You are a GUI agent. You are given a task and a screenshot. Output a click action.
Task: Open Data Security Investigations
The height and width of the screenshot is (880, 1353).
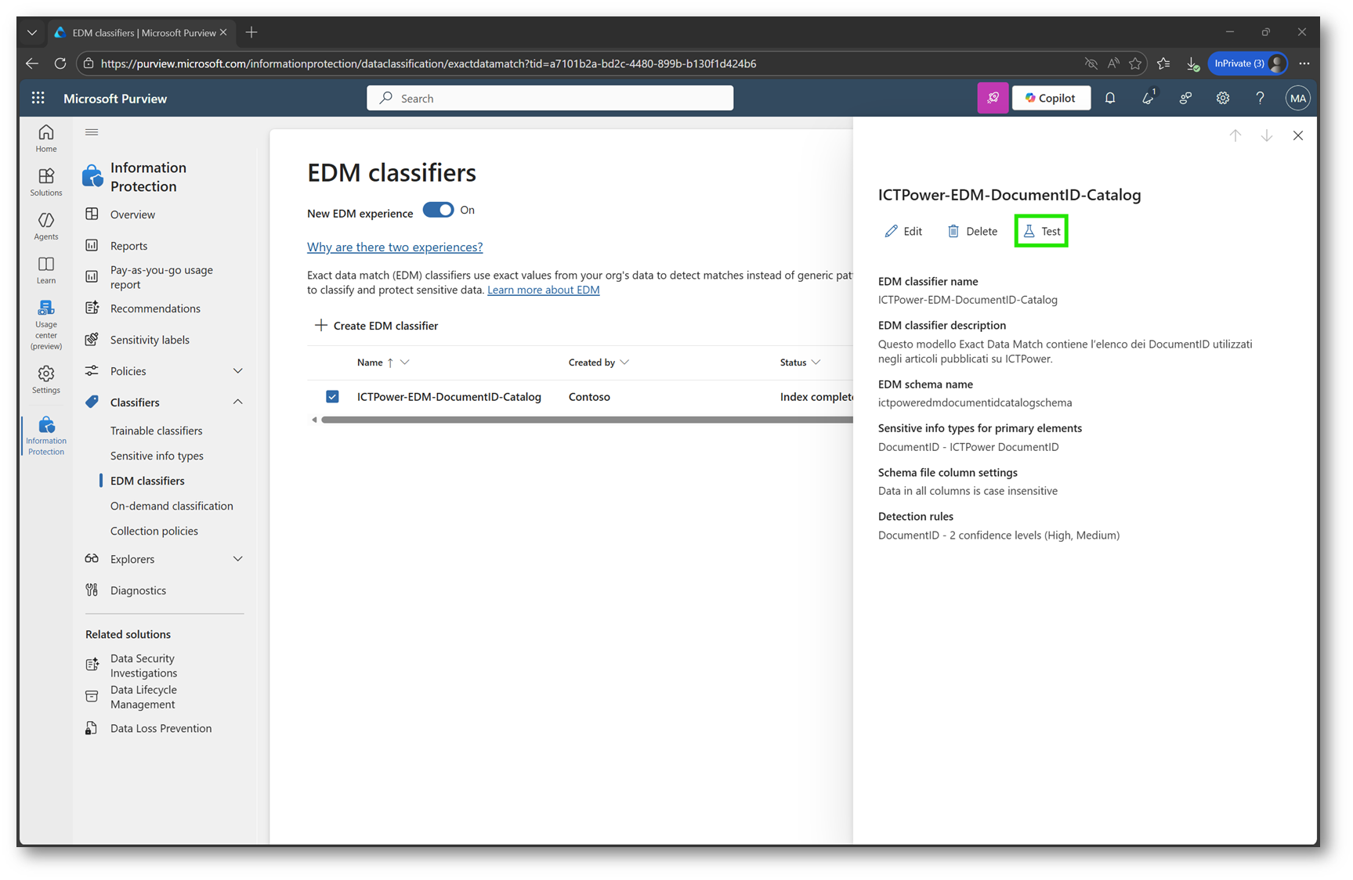click(x=143, y=665)
